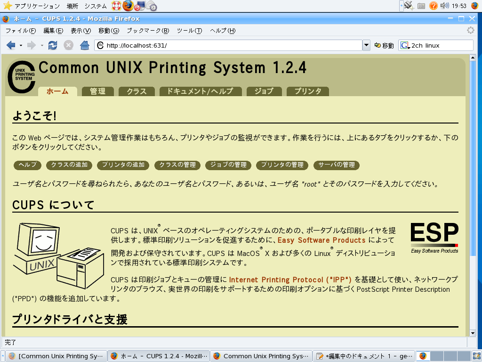
Task: Click the サーバの管理 button
Action: tap(336, 165)
